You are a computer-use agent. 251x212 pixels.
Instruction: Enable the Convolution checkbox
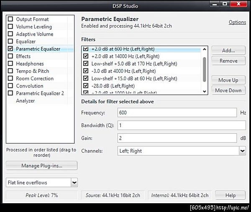pos(10,86)
